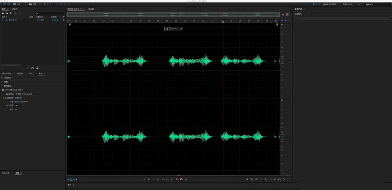Click the marker pin icon above amplitude ruler

tap(286, 21)
